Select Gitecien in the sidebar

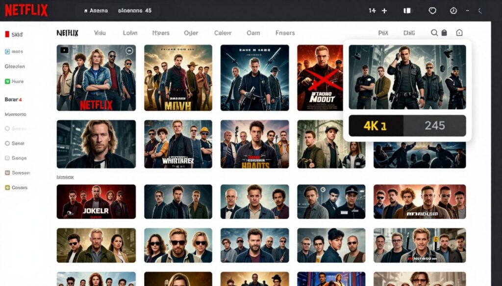coord(15,66)
